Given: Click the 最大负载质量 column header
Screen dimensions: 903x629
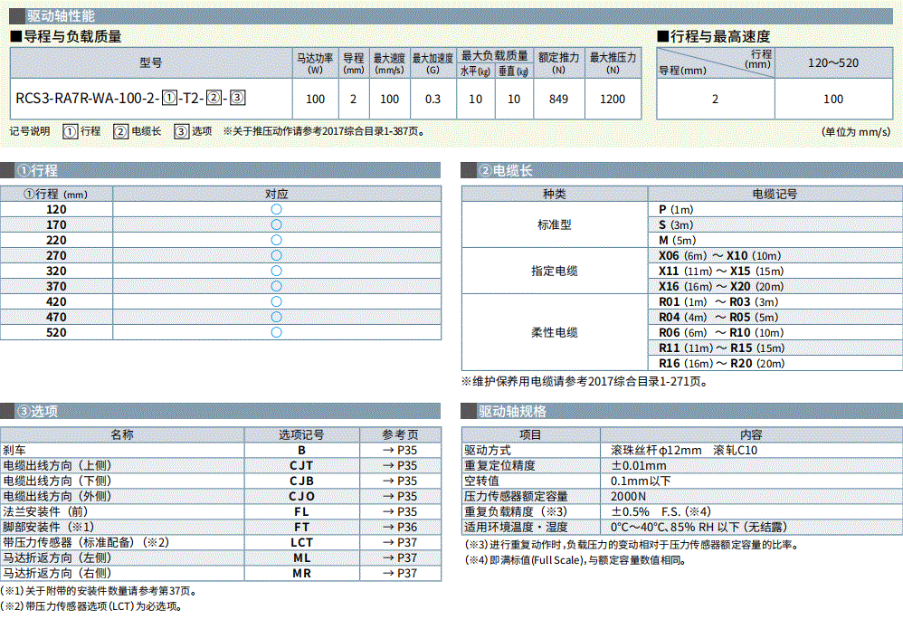Looking at the screenshot, I should pos(495,55).
